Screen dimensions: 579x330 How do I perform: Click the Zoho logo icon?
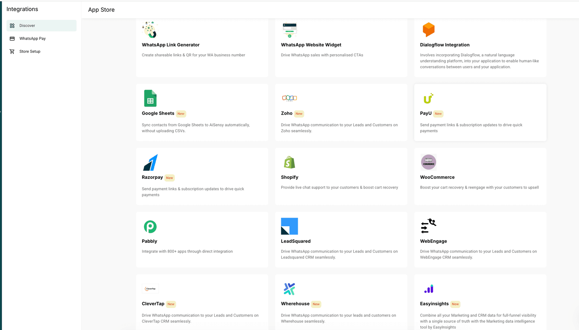pyautogui.click(x=289, y=98)
